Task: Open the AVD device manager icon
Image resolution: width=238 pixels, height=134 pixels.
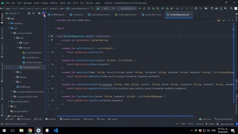Action: (221, 9)
